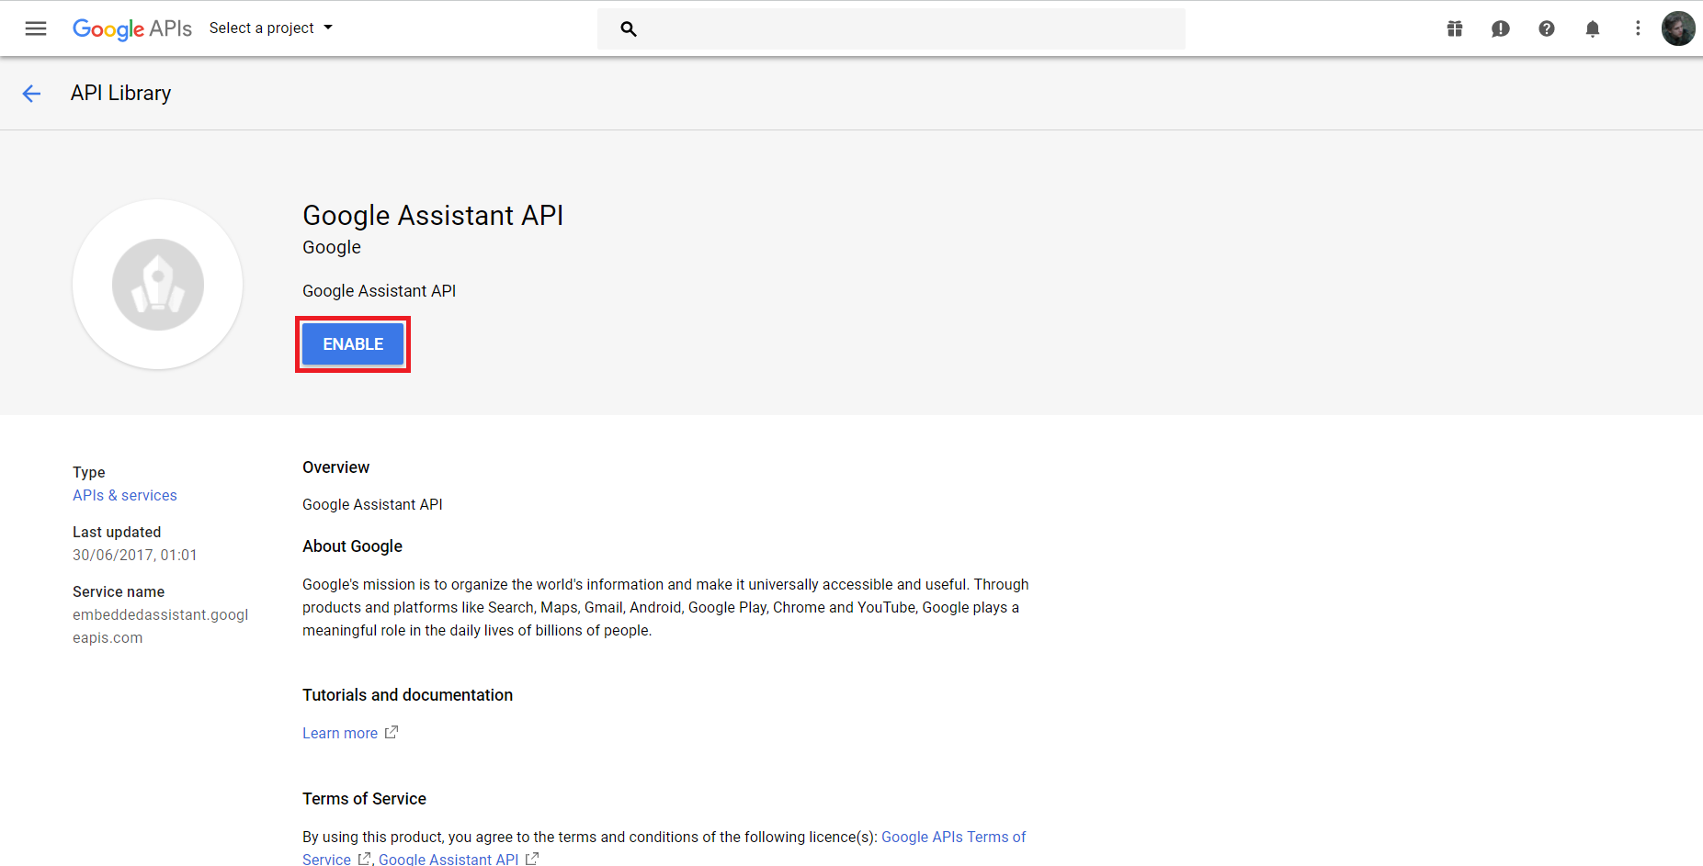Open the three-dot settings menu

point(1638,28)
